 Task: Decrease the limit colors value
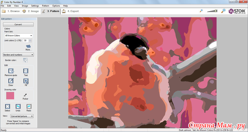click(x=30, y=41)
